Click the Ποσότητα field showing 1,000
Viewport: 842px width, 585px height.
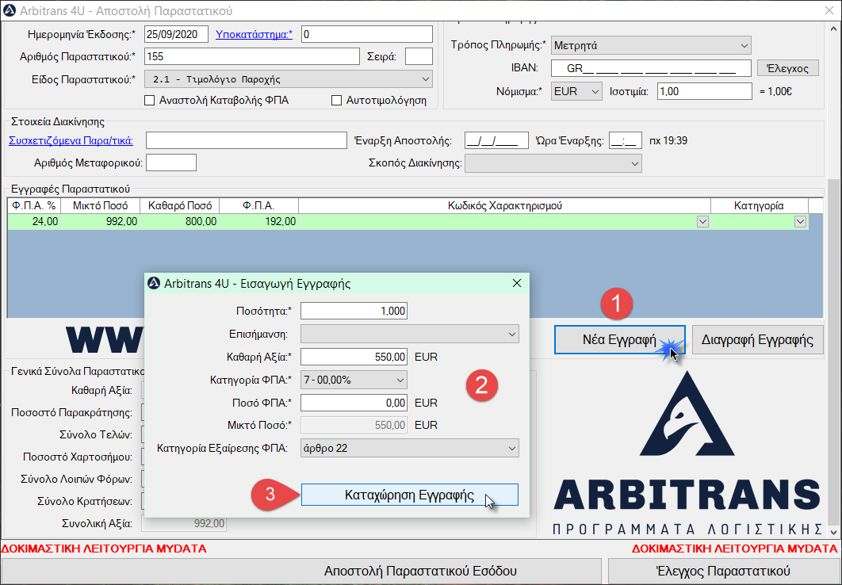click(x=354, y=311)
